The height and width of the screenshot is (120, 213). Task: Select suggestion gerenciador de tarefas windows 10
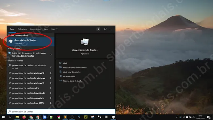tap(28, 73)
